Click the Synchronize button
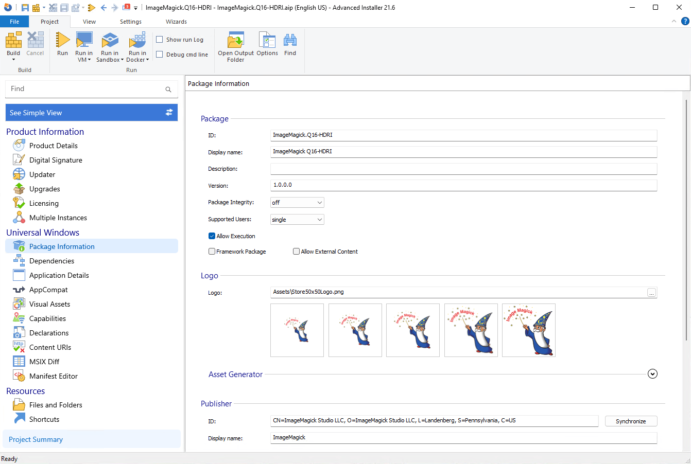 coord(631,421)
